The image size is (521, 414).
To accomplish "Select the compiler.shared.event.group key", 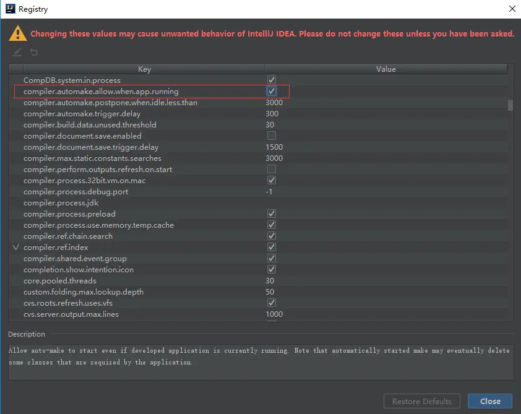I will point(75,259).
